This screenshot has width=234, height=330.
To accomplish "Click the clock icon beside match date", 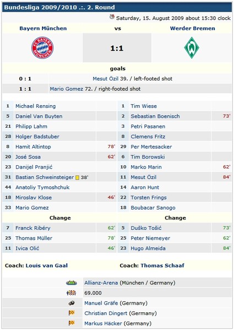I will [x=112, y=17].
